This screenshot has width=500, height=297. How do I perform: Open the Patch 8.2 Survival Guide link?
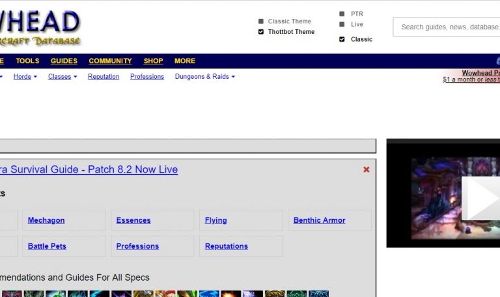(89, 169)
